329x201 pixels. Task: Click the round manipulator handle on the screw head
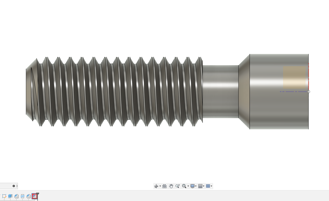point(308,92)
